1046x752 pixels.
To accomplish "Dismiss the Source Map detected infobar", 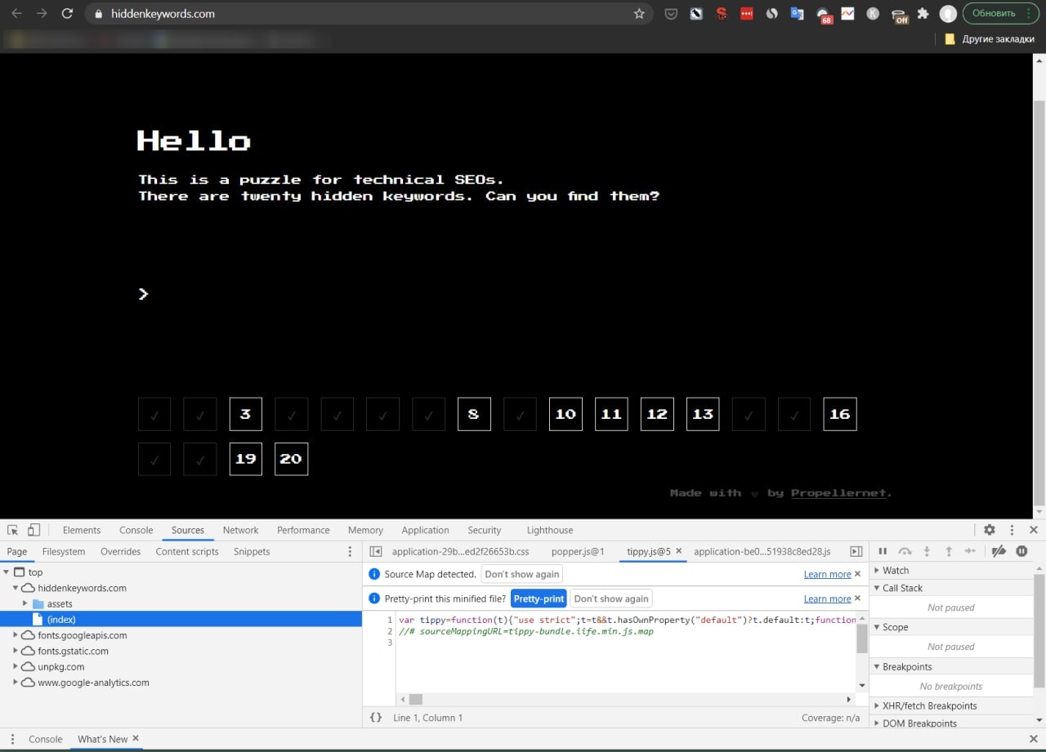I will tap(857, 574).
